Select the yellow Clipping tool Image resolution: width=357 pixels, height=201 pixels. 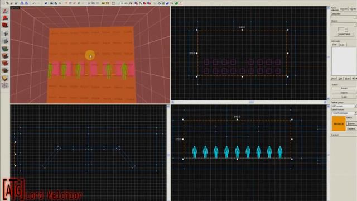point(5,78)
